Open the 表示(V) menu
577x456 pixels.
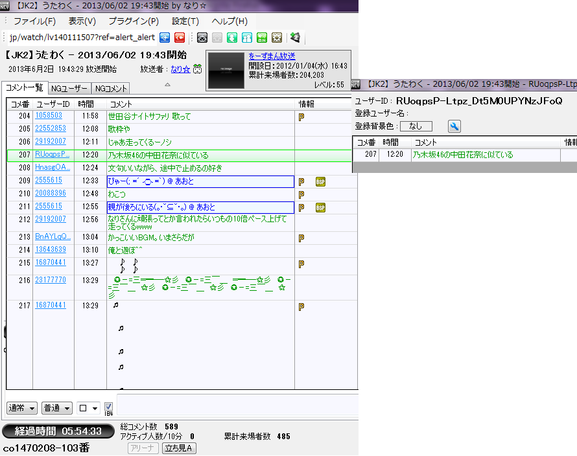(82, 21)
